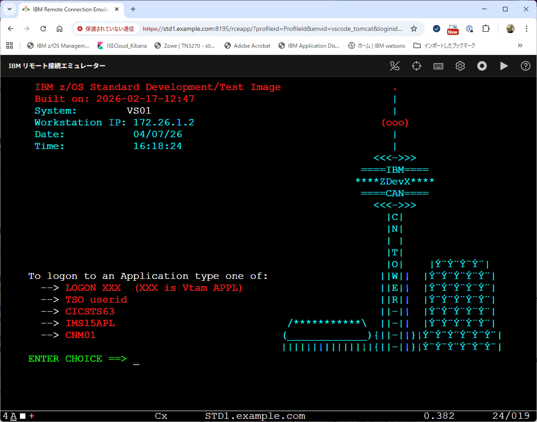Open emulator settings gear icon

pos(460,66)
